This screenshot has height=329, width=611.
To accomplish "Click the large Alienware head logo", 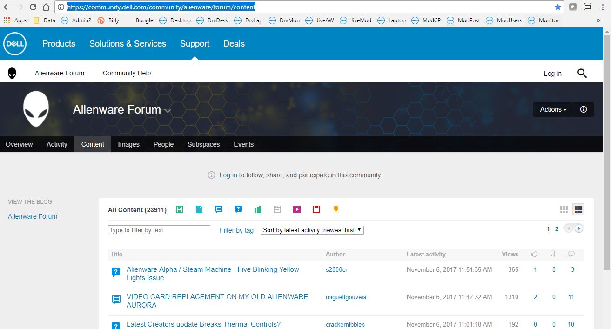I will click(x=36, y=109).
